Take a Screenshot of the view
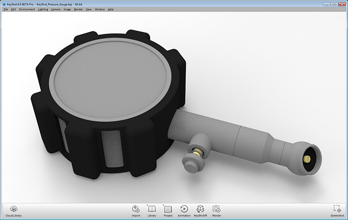 pos(336,210)
